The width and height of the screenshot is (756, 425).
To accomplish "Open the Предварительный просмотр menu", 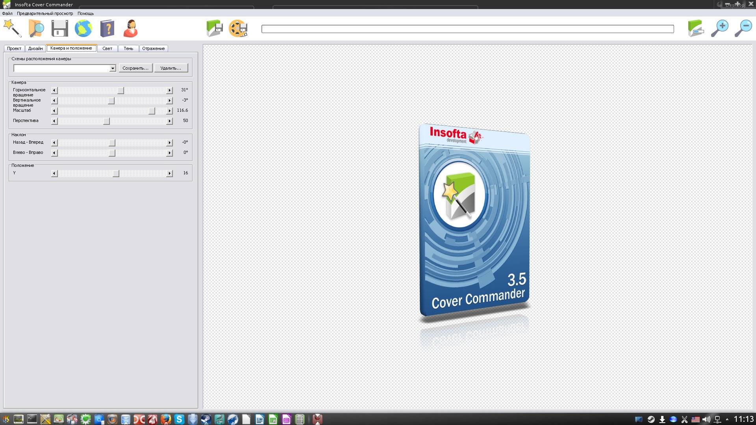I will click(45, 13).
